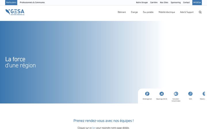207x129 pixels.
Task: Select the Particuliers tab
Action: 11,3
